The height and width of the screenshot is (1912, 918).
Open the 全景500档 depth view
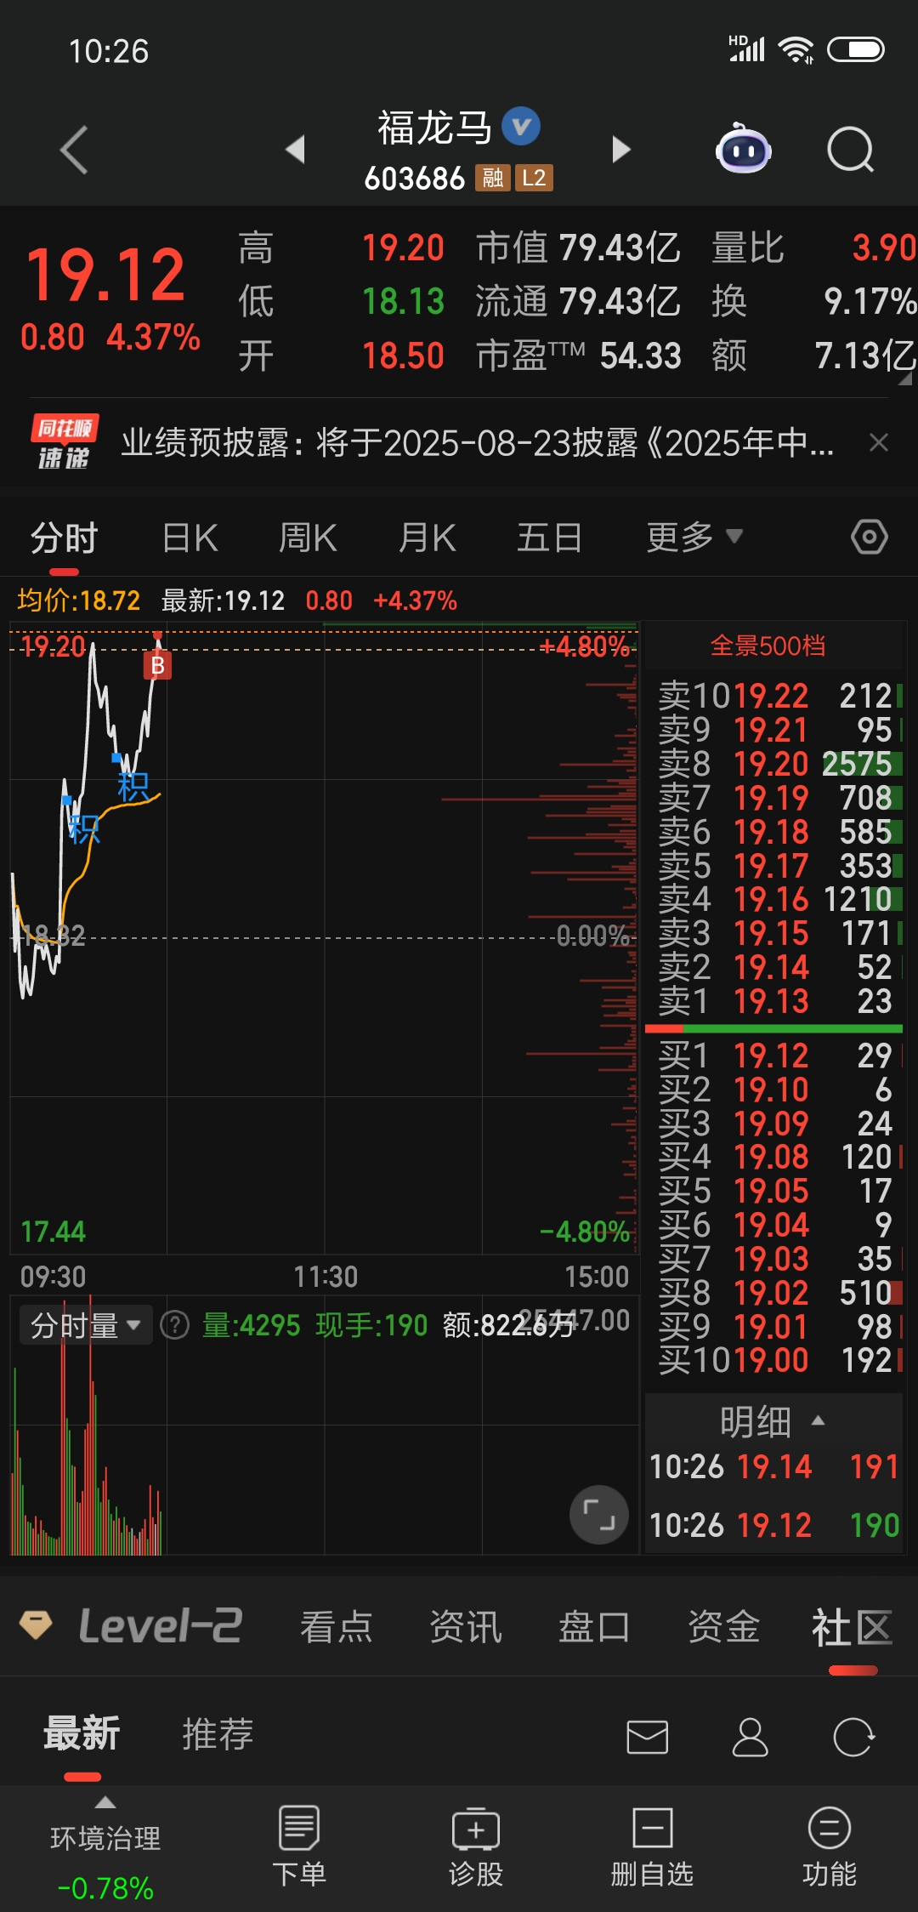768,646
